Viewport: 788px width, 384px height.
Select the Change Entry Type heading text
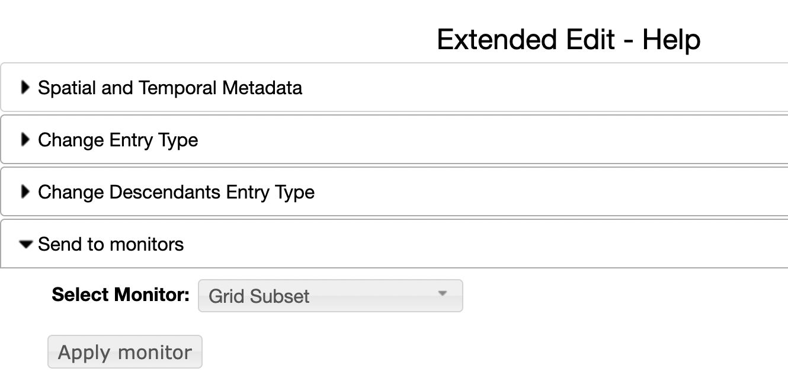coord(118,140)
